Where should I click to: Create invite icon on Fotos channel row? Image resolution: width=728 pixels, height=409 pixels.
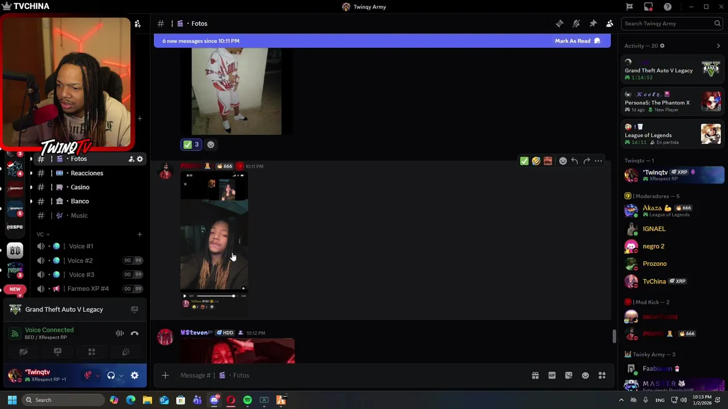(131, 159)
